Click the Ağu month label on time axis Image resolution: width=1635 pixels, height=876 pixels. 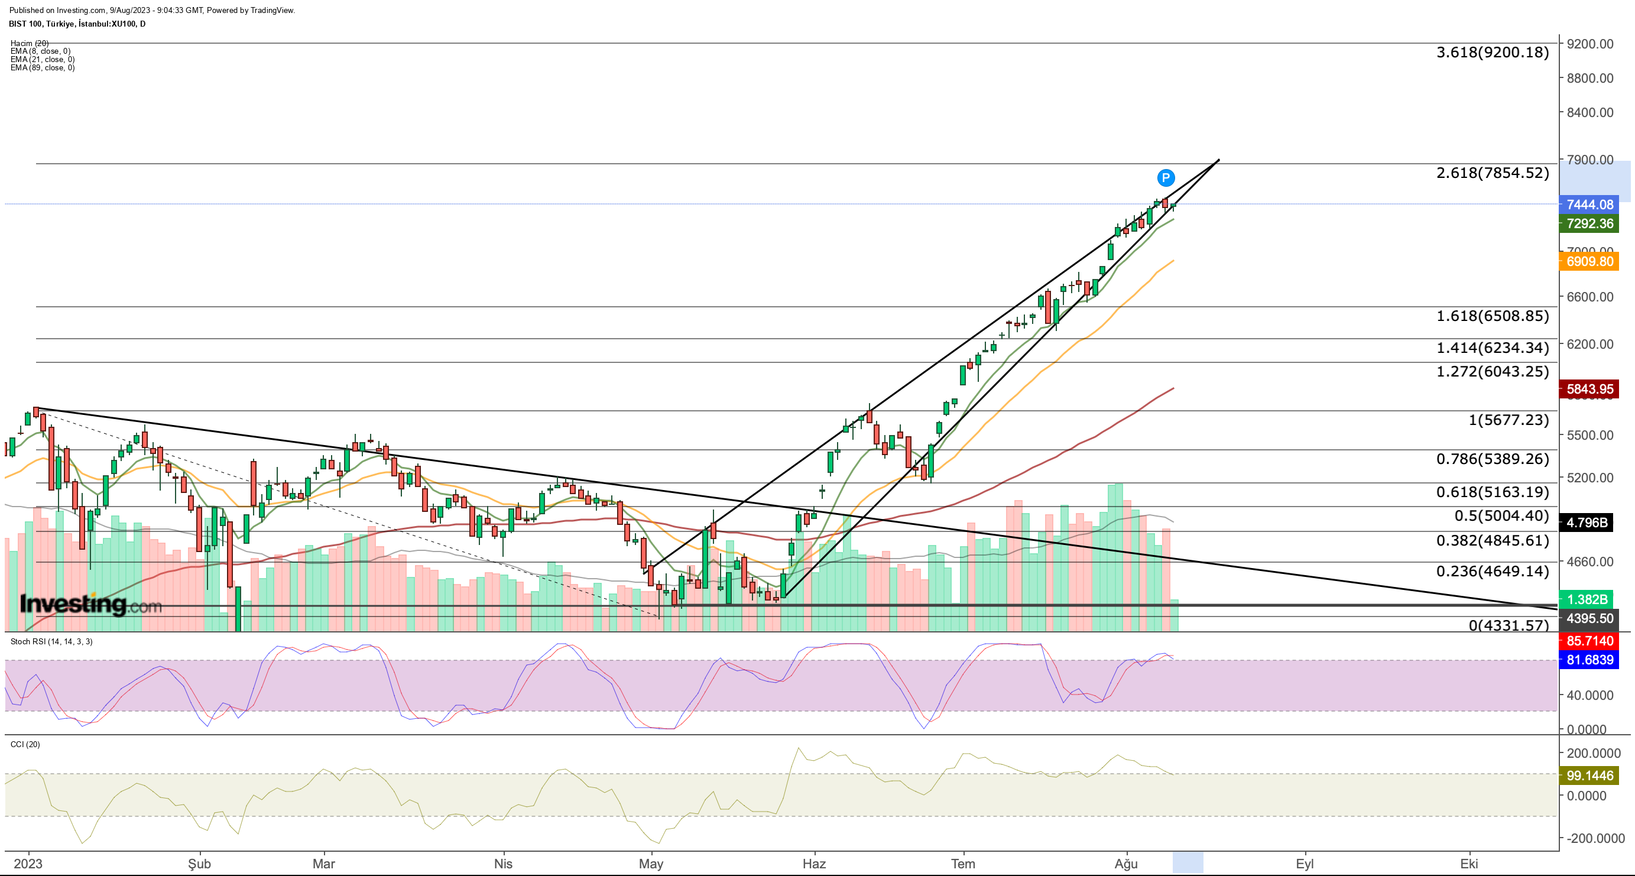(1127, 864)
